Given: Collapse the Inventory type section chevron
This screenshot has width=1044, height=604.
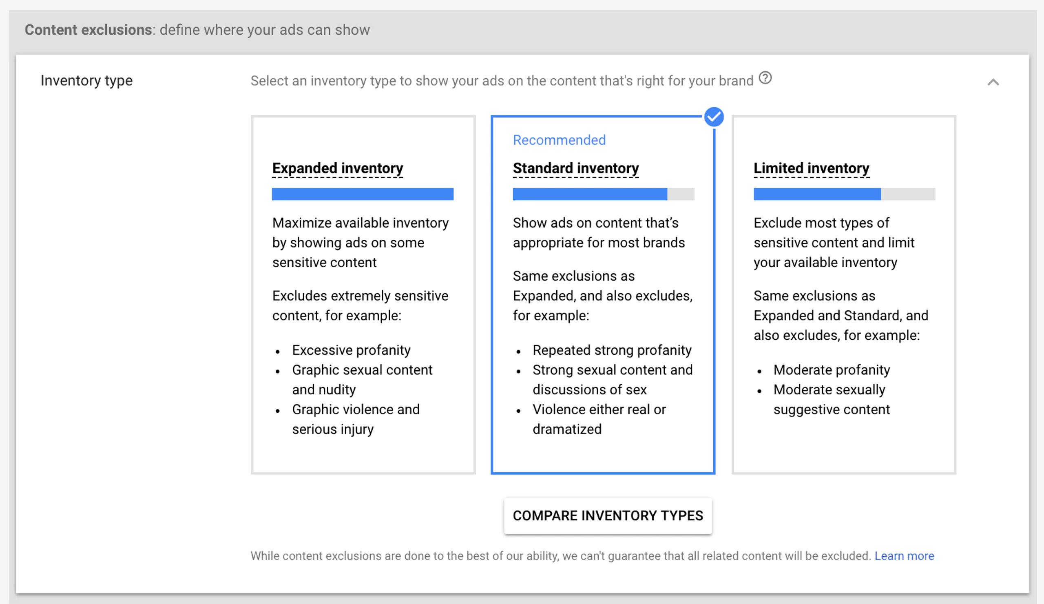Looking at the screenshot, I should click(x=993, y=82).
